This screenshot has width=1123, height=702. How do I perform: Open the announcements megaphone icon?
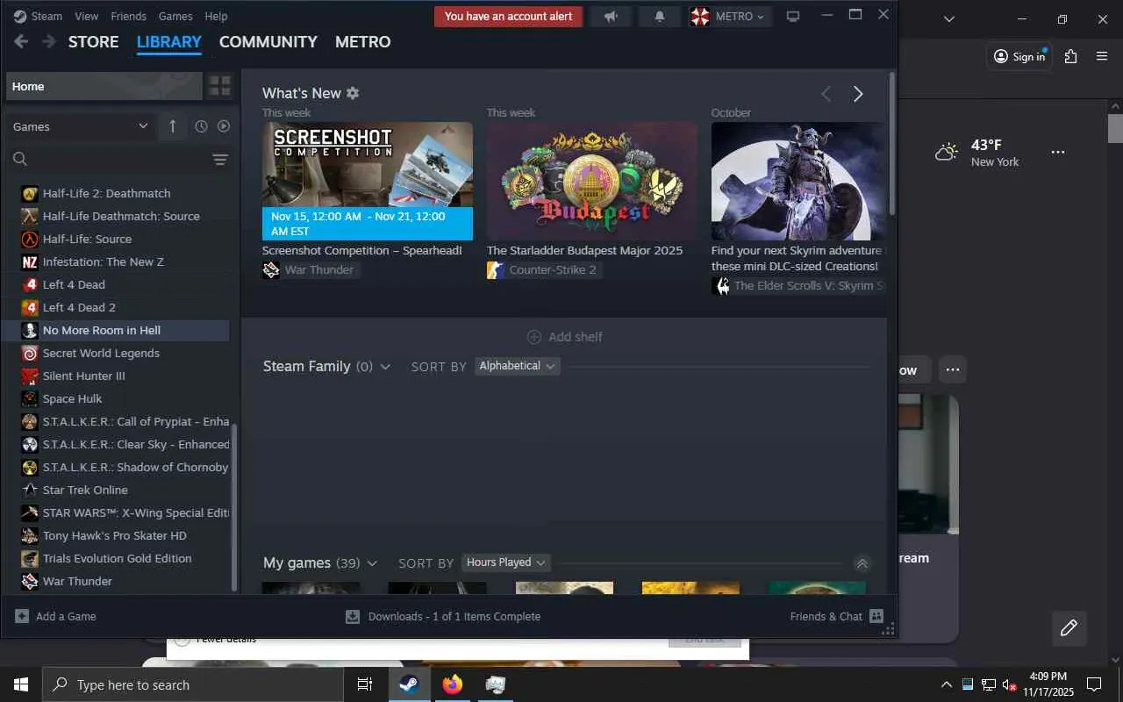coord(610,16)
